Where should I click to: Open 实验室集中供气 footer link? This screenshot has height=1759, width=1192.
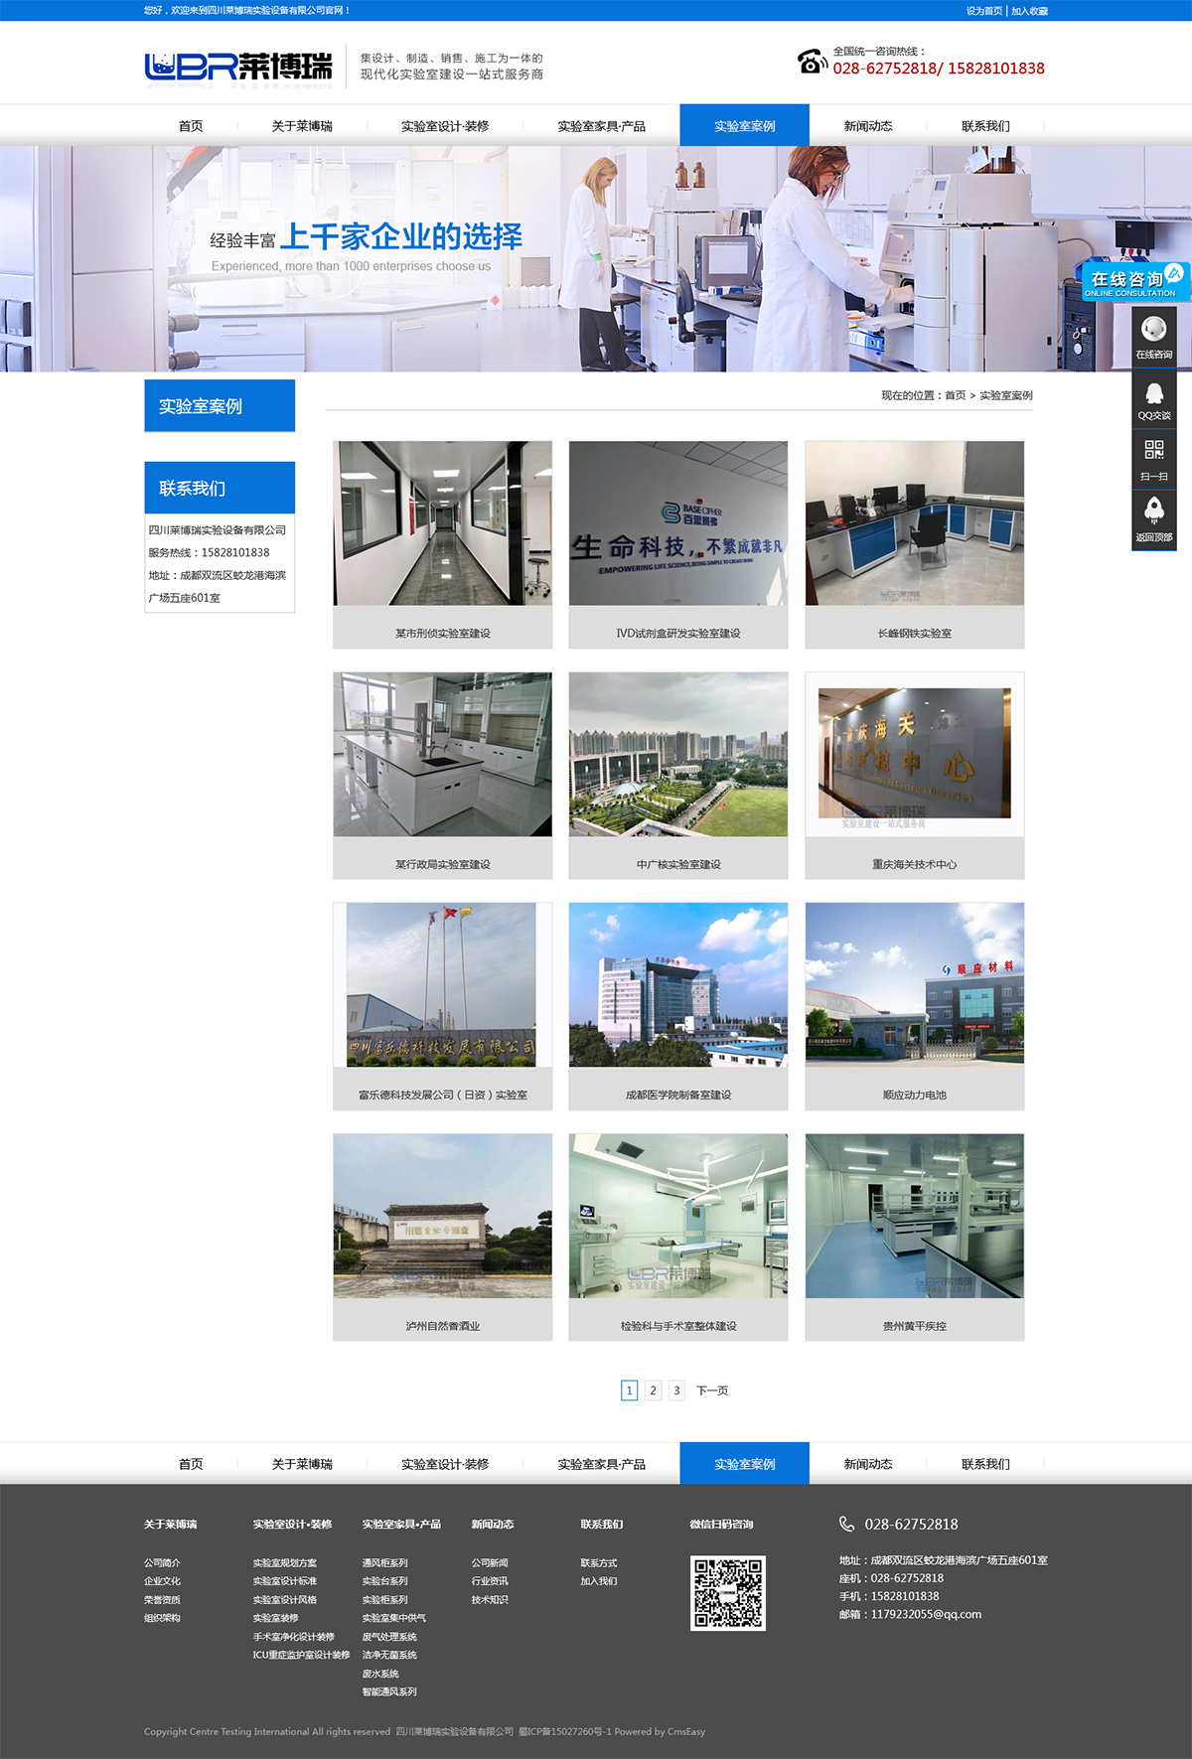click(x=394, y=1618)
